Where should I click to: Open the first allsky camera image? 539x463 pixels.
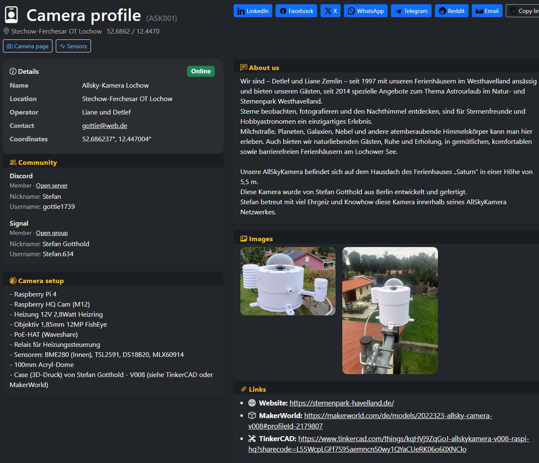coord(287,281)
